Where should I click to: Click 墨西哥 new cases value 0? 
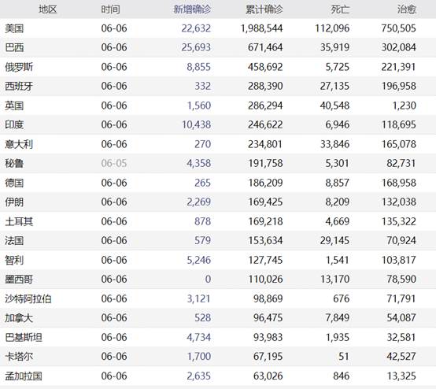pos(208,279)
